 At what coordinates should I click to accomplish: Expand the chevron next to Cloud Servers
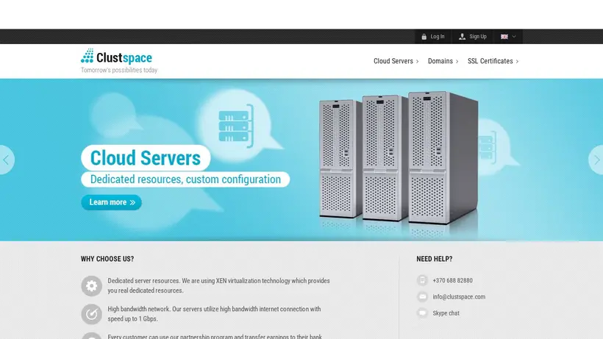click(417, 62)
